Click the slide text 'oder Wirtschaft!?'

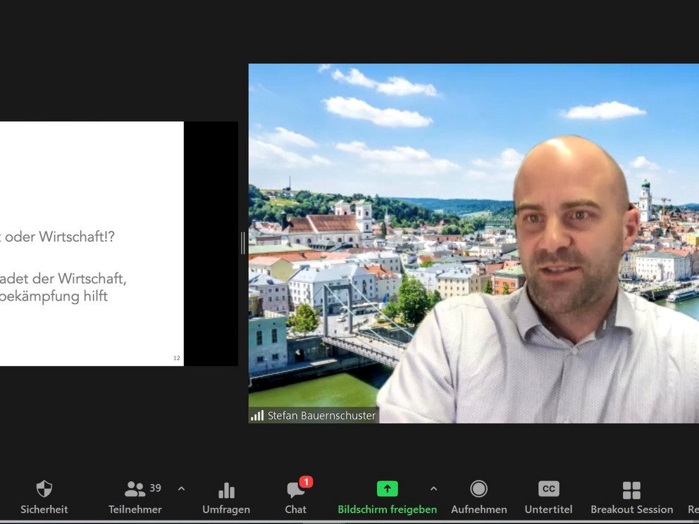[x=60, y=237]
